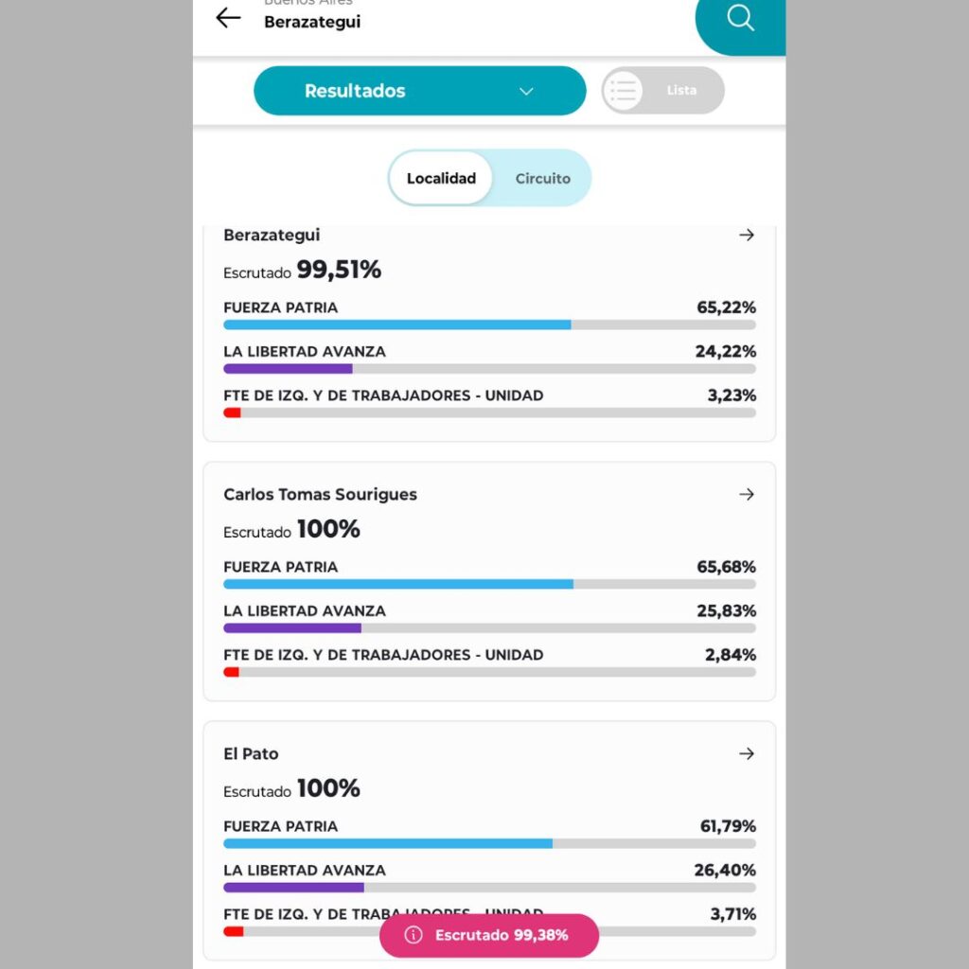Switch to the Circuito option
The height and width of the screenshot is (969, 969).
coord(542,178)
